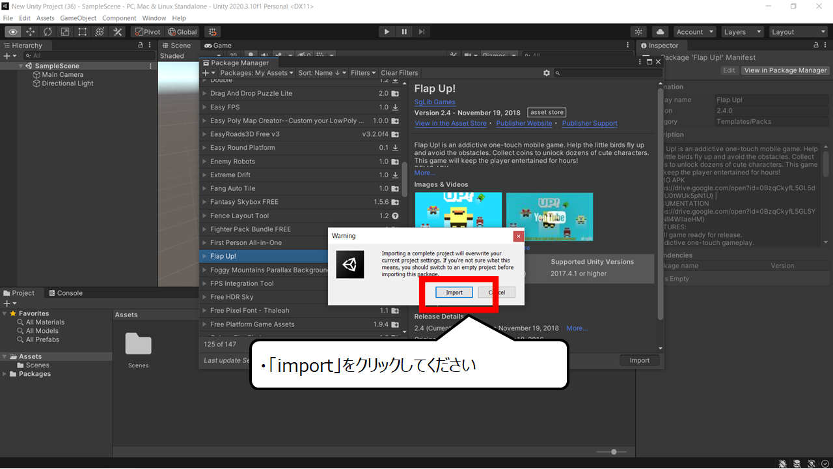Open Account dropdown
The width and height of the screenshot is (833, 469).
(x=694, y=32)
